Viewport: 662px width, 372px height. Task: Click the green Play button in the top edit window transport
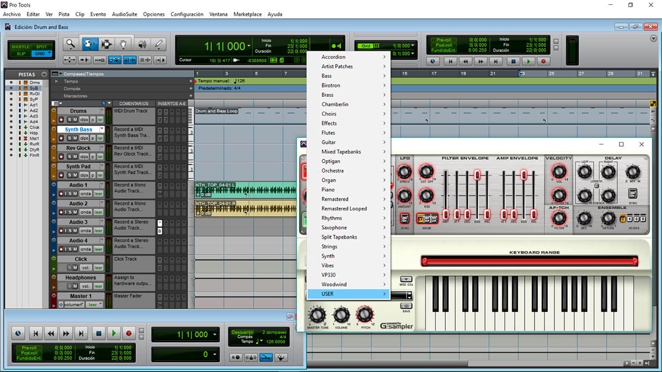pyautogui.click(x=528, y=62)
